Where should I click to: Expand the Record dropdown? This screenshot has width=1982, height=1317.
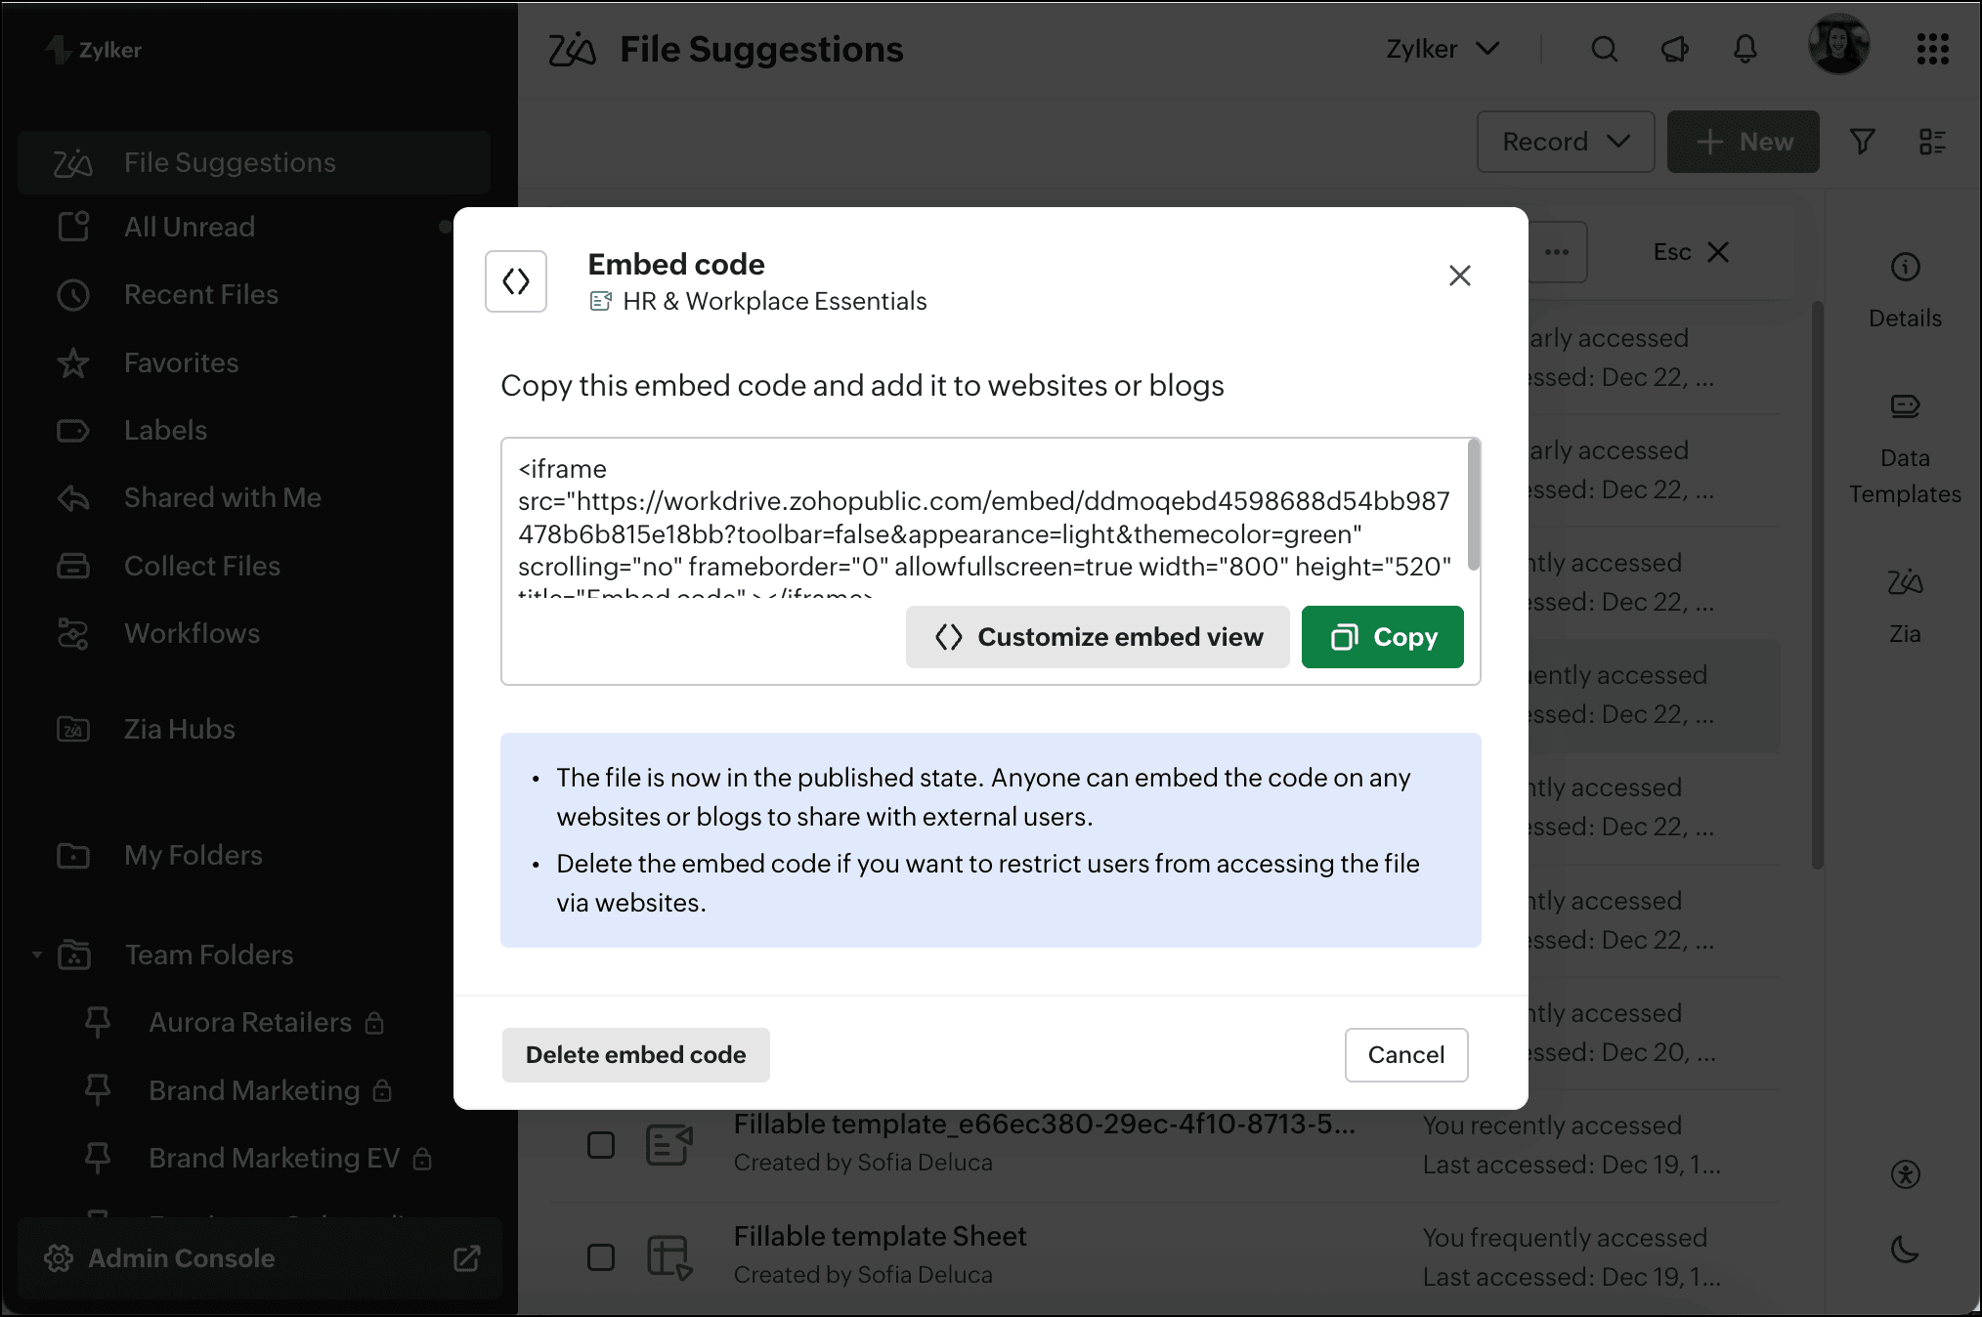(1565, 142)
